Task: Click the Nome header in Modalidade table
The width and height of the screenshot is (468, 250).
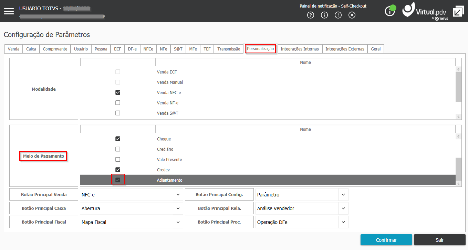Action: [x=305, y=62]
